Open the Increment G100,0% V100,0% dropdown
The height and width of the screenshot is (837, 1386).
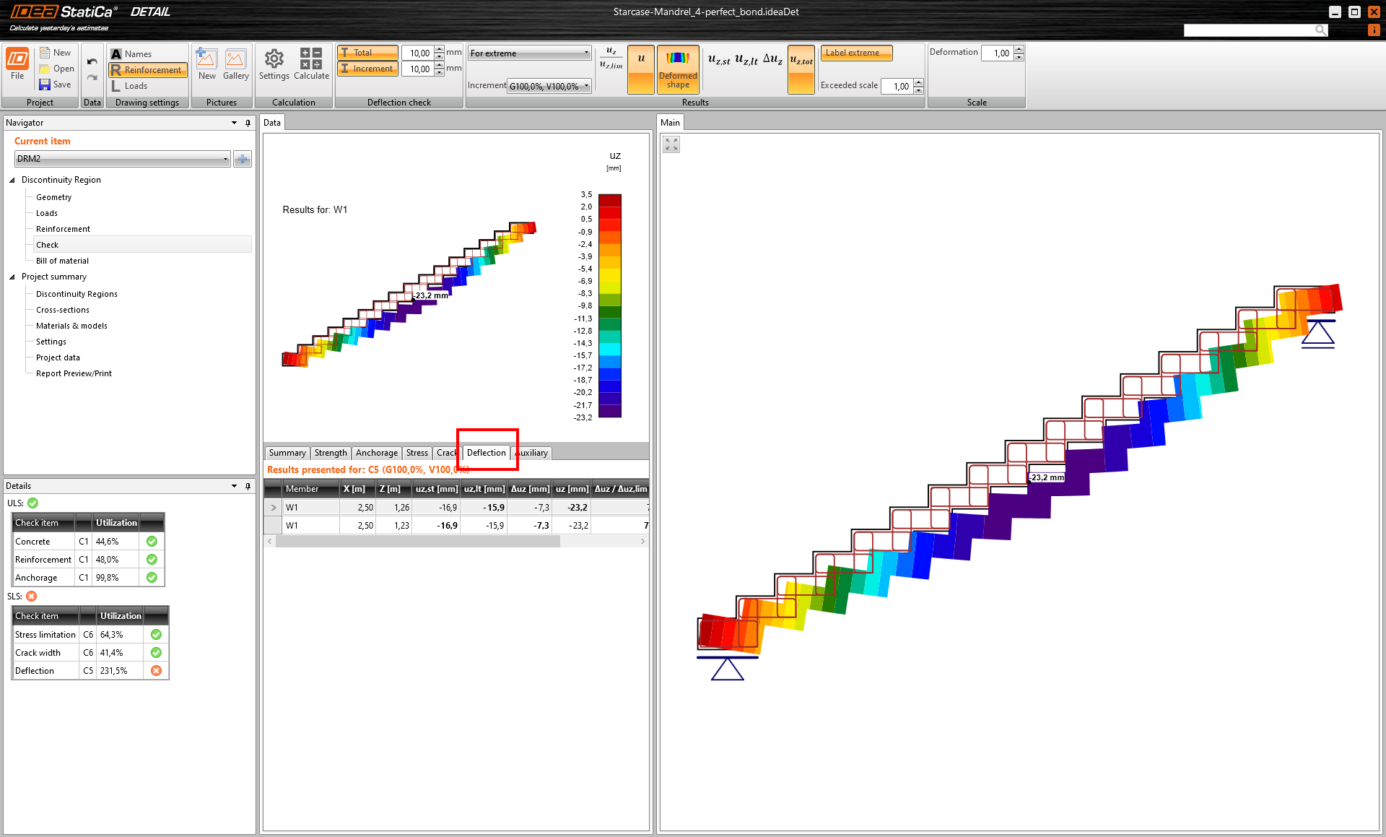click(549, 86)
